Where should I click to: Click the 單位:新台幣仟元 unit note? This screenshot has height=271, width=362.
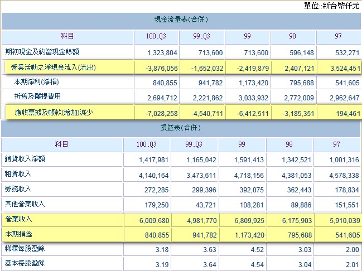point(331,6)
